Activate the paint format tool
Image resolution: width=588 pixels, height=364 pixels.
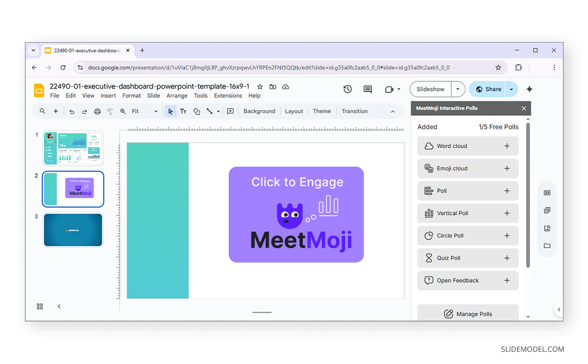[x=110, y=111]
